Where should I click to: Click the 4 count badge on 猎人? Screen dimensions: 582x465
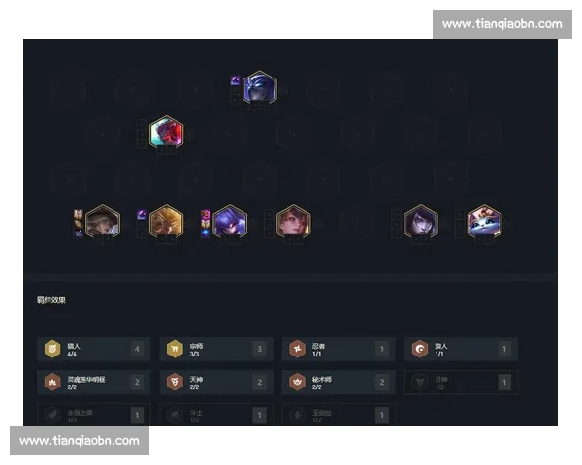tap(137, 349)
